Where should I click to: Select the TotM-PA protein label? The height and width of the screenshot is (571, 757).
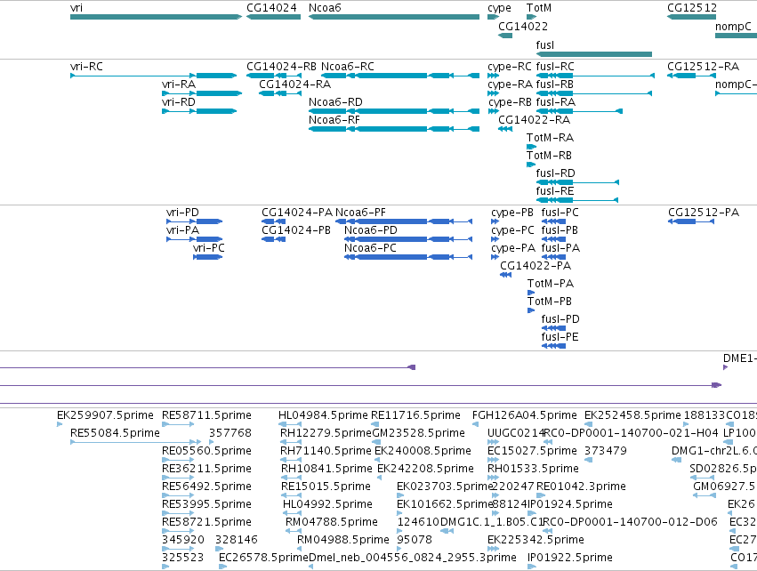pos(551,284)
